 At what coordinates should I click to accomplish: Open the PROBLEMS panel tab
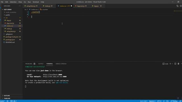(30, 64)
